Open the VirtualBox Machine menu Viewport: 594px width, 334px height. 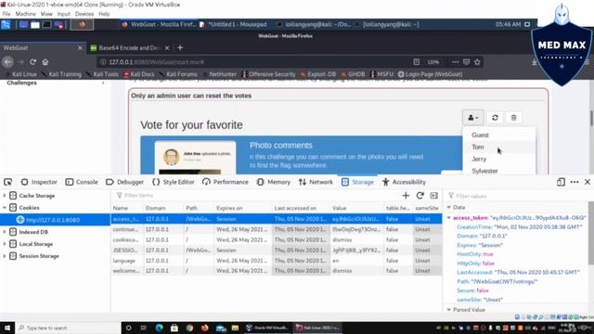(26, 14)
